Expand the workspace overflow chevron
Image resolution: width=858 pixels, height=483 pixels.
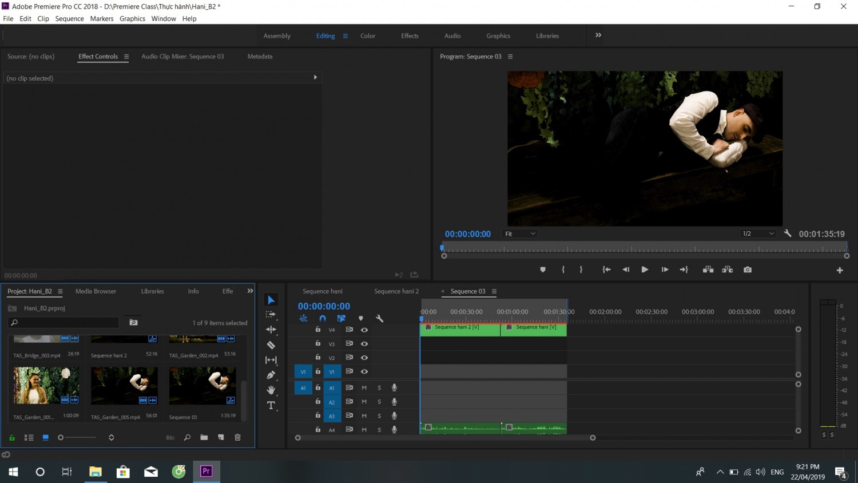point(598,35)
